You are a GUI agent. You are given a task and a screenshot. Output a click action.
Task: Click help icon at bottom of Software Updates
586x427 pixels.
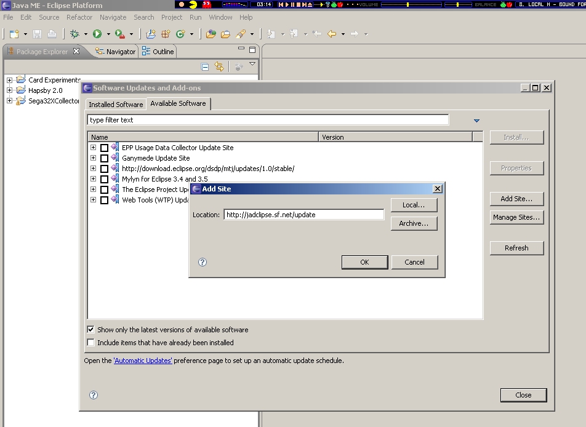[x=94, y=395]
